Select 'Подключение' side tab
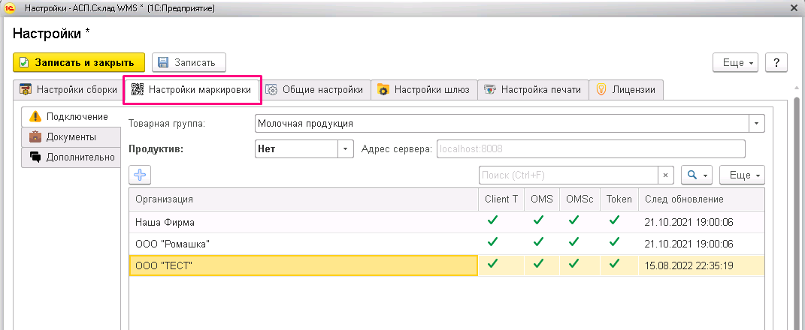Viewport: 805px width, 330px height. [71, 116]
